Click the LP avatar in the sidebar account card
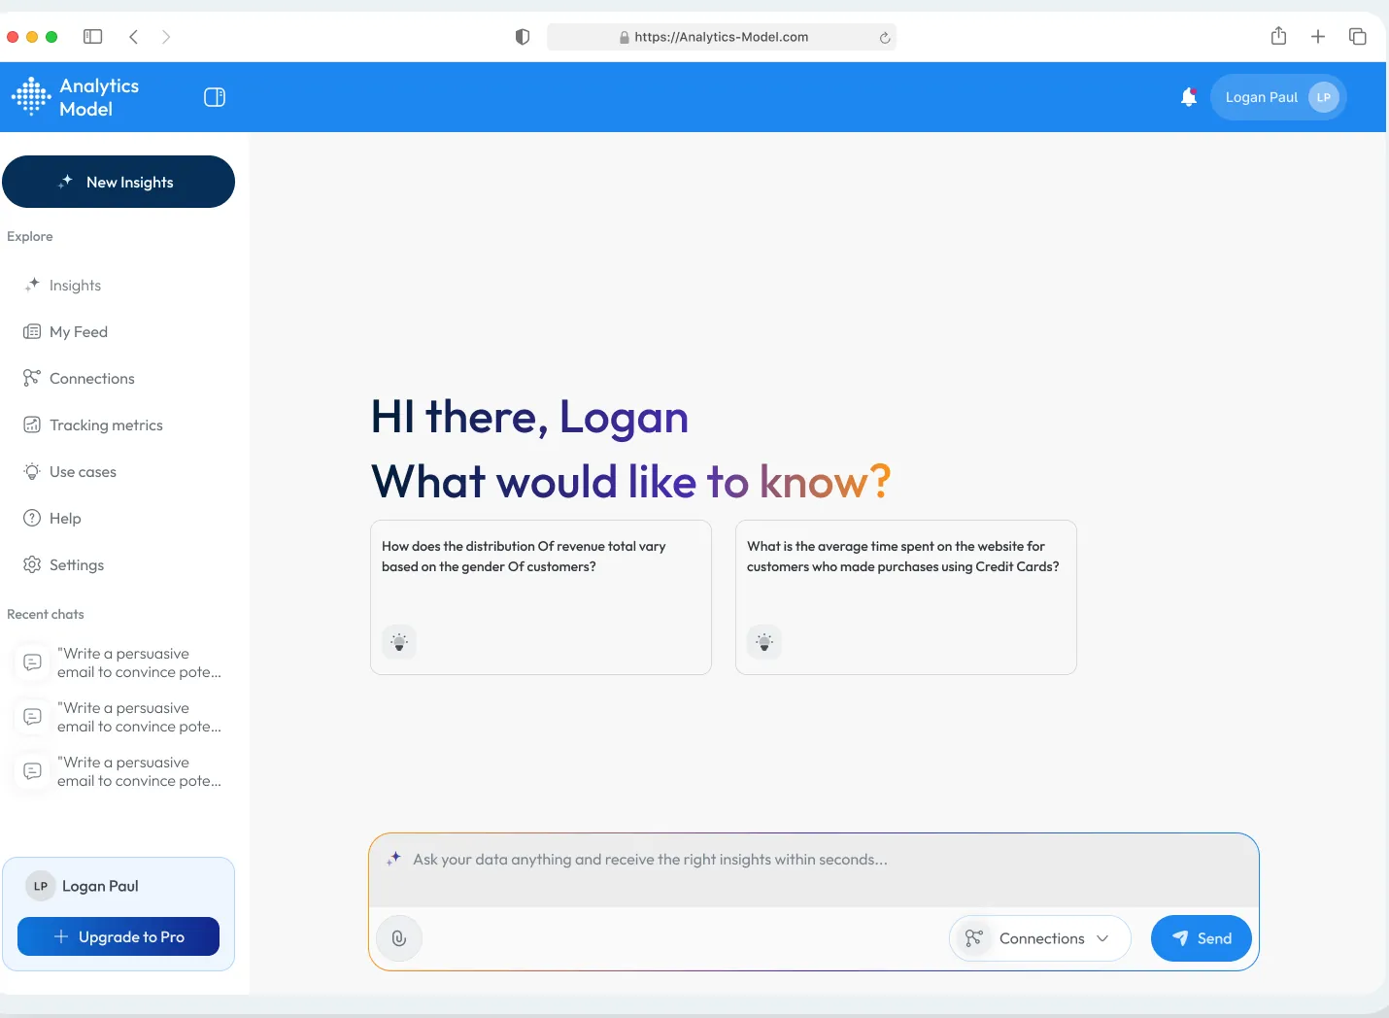Image resolution: width=1389 pixels, height=1018 pixels. (41, 886)
